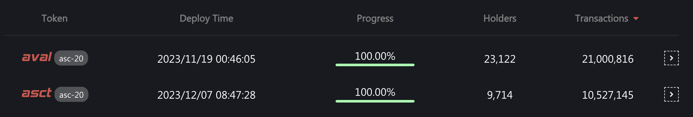This screenshot has height=117, width=693.
Task: Select asct deploy time 2023/12/07 08:47:28
Action: (x=206, y=95)
